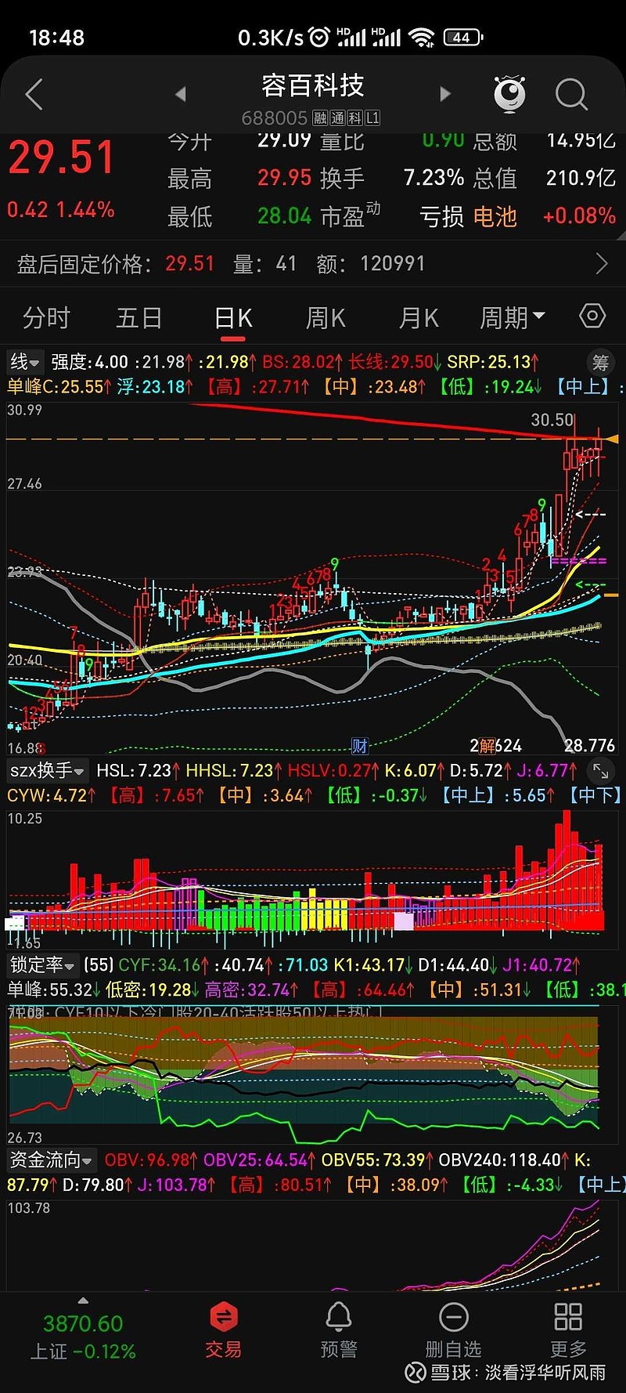The image size is (626, 1393).
Task: Switch to 五日 tab
Action: click(139, 317)
